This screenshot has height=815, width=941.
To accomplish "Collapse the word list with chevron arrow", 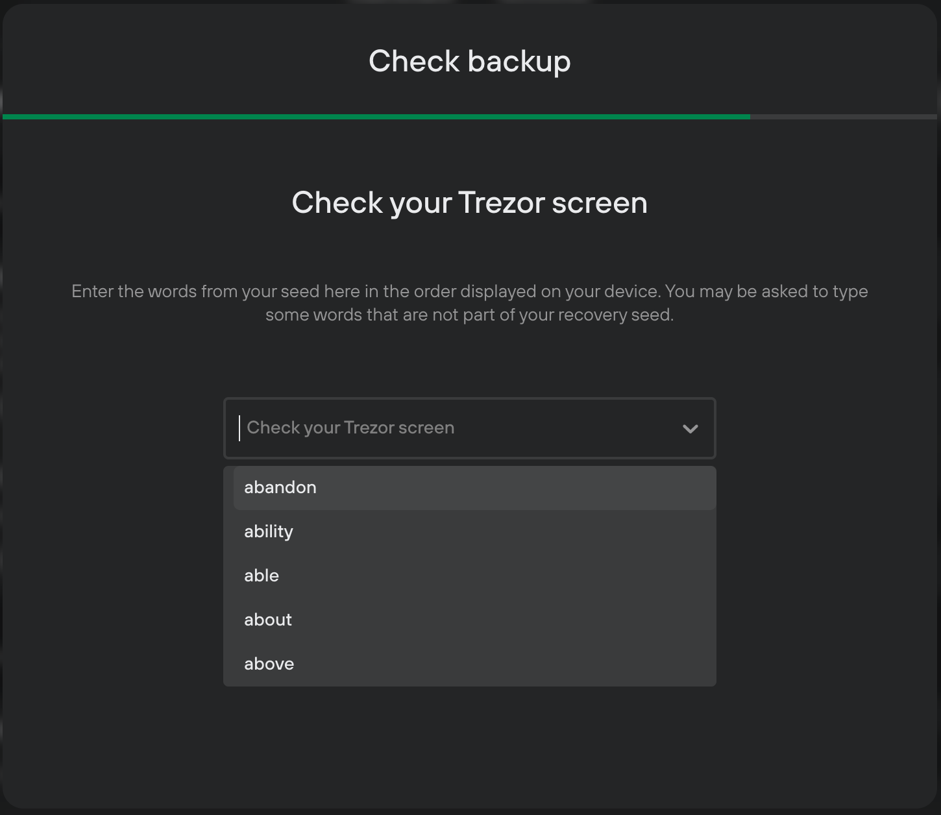I will pos(690,429).
